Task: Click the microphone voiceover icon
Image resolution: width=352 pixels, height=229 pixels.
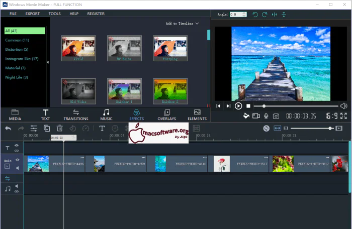Action: pos(266,116)
